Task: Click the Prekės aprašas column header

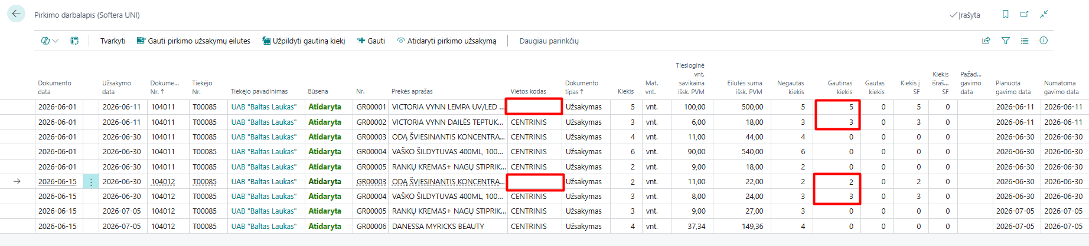Action: [x=412, y=91]
